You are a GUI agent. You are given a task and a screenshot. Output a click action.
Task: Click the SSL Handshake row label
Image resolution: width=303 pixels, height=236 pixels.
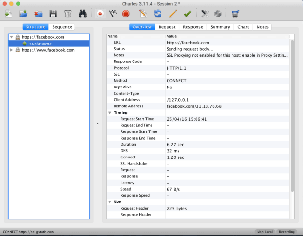(134, 164)
